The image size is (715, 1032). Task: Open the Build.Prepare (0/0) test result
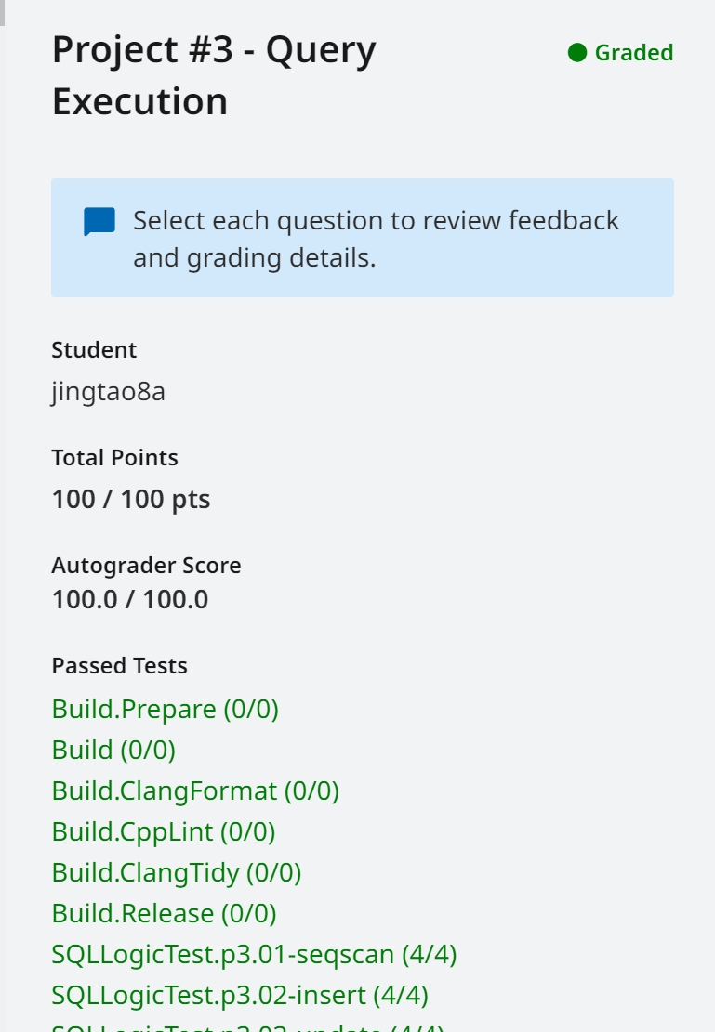pyautogui.click(x=166, y=709)
